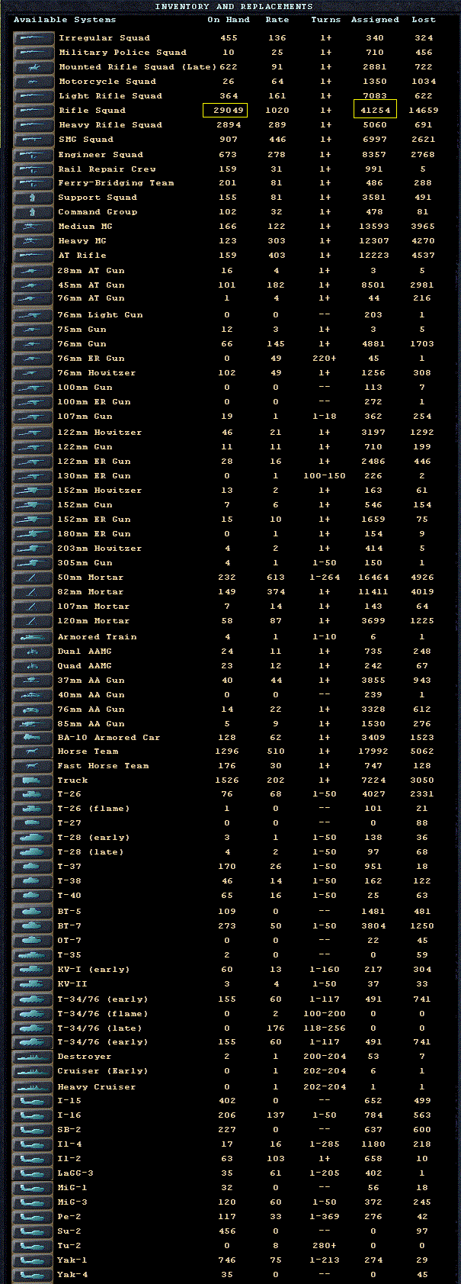Select Horse Team assigned value '17992'

[x=373, y=751]
